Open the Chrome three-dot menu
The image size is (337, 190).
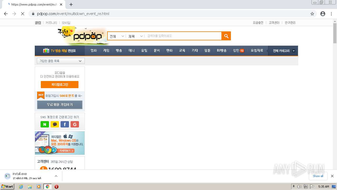click(331, 14)
